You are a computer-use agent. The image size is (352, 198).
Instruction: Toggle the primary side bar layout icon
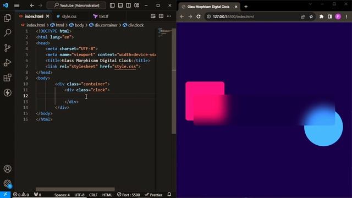click(x=112, y=5)
